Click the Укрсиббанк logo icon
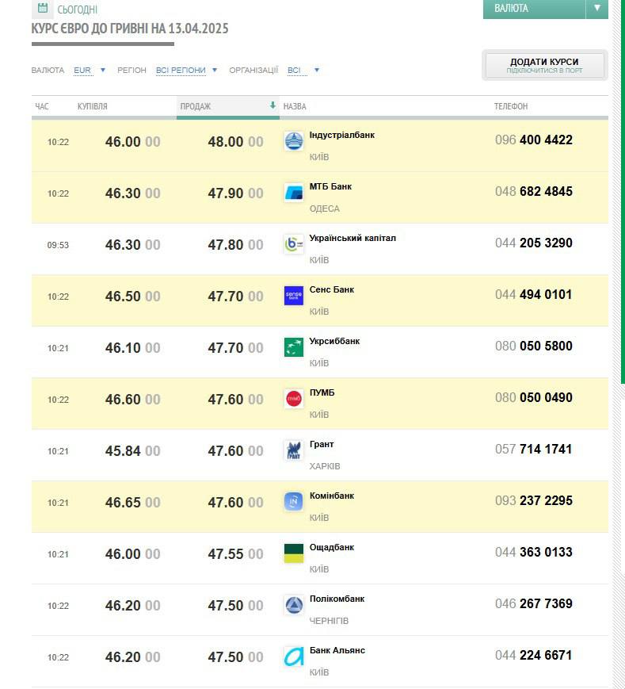The width and height of the screenshot is (625, 689). 294,347
